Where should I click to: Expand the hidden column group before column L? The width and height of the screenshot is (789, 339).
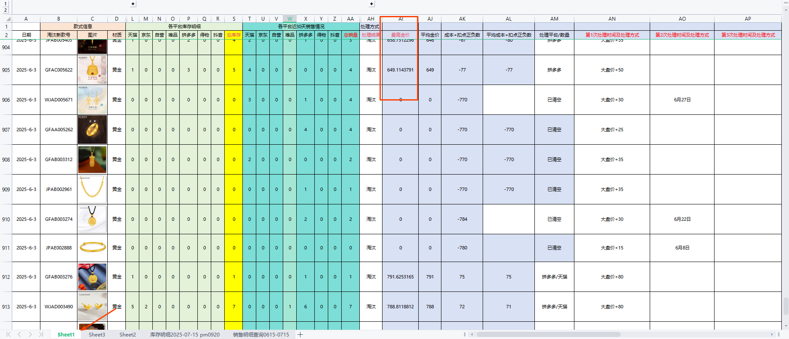coord(133,4)
